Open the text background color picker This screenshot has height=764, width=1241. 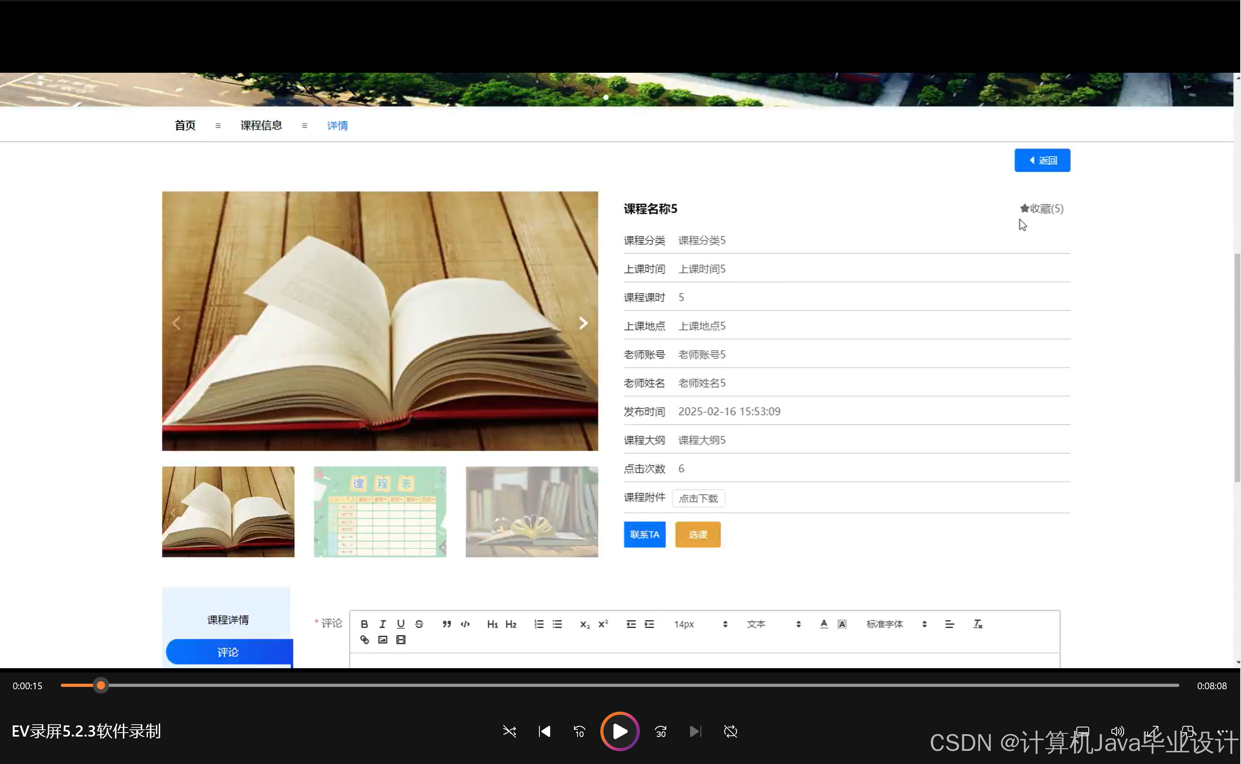tap(842, 624)
